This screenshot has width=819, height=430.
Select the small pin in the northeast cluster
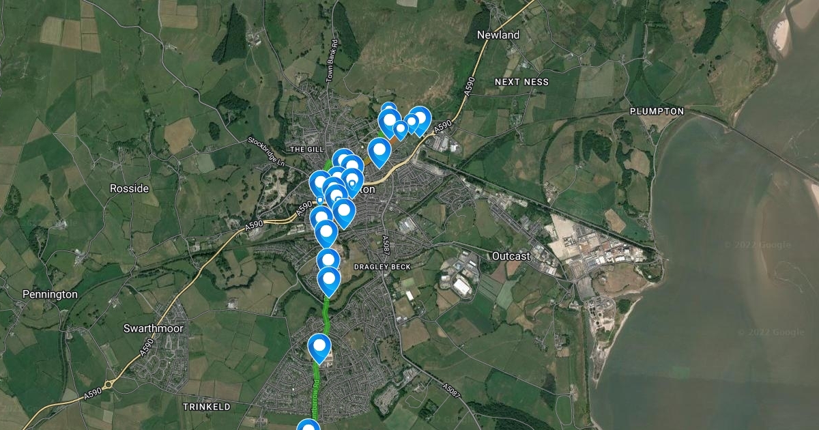pyautogui.click(x=401, y=128)
